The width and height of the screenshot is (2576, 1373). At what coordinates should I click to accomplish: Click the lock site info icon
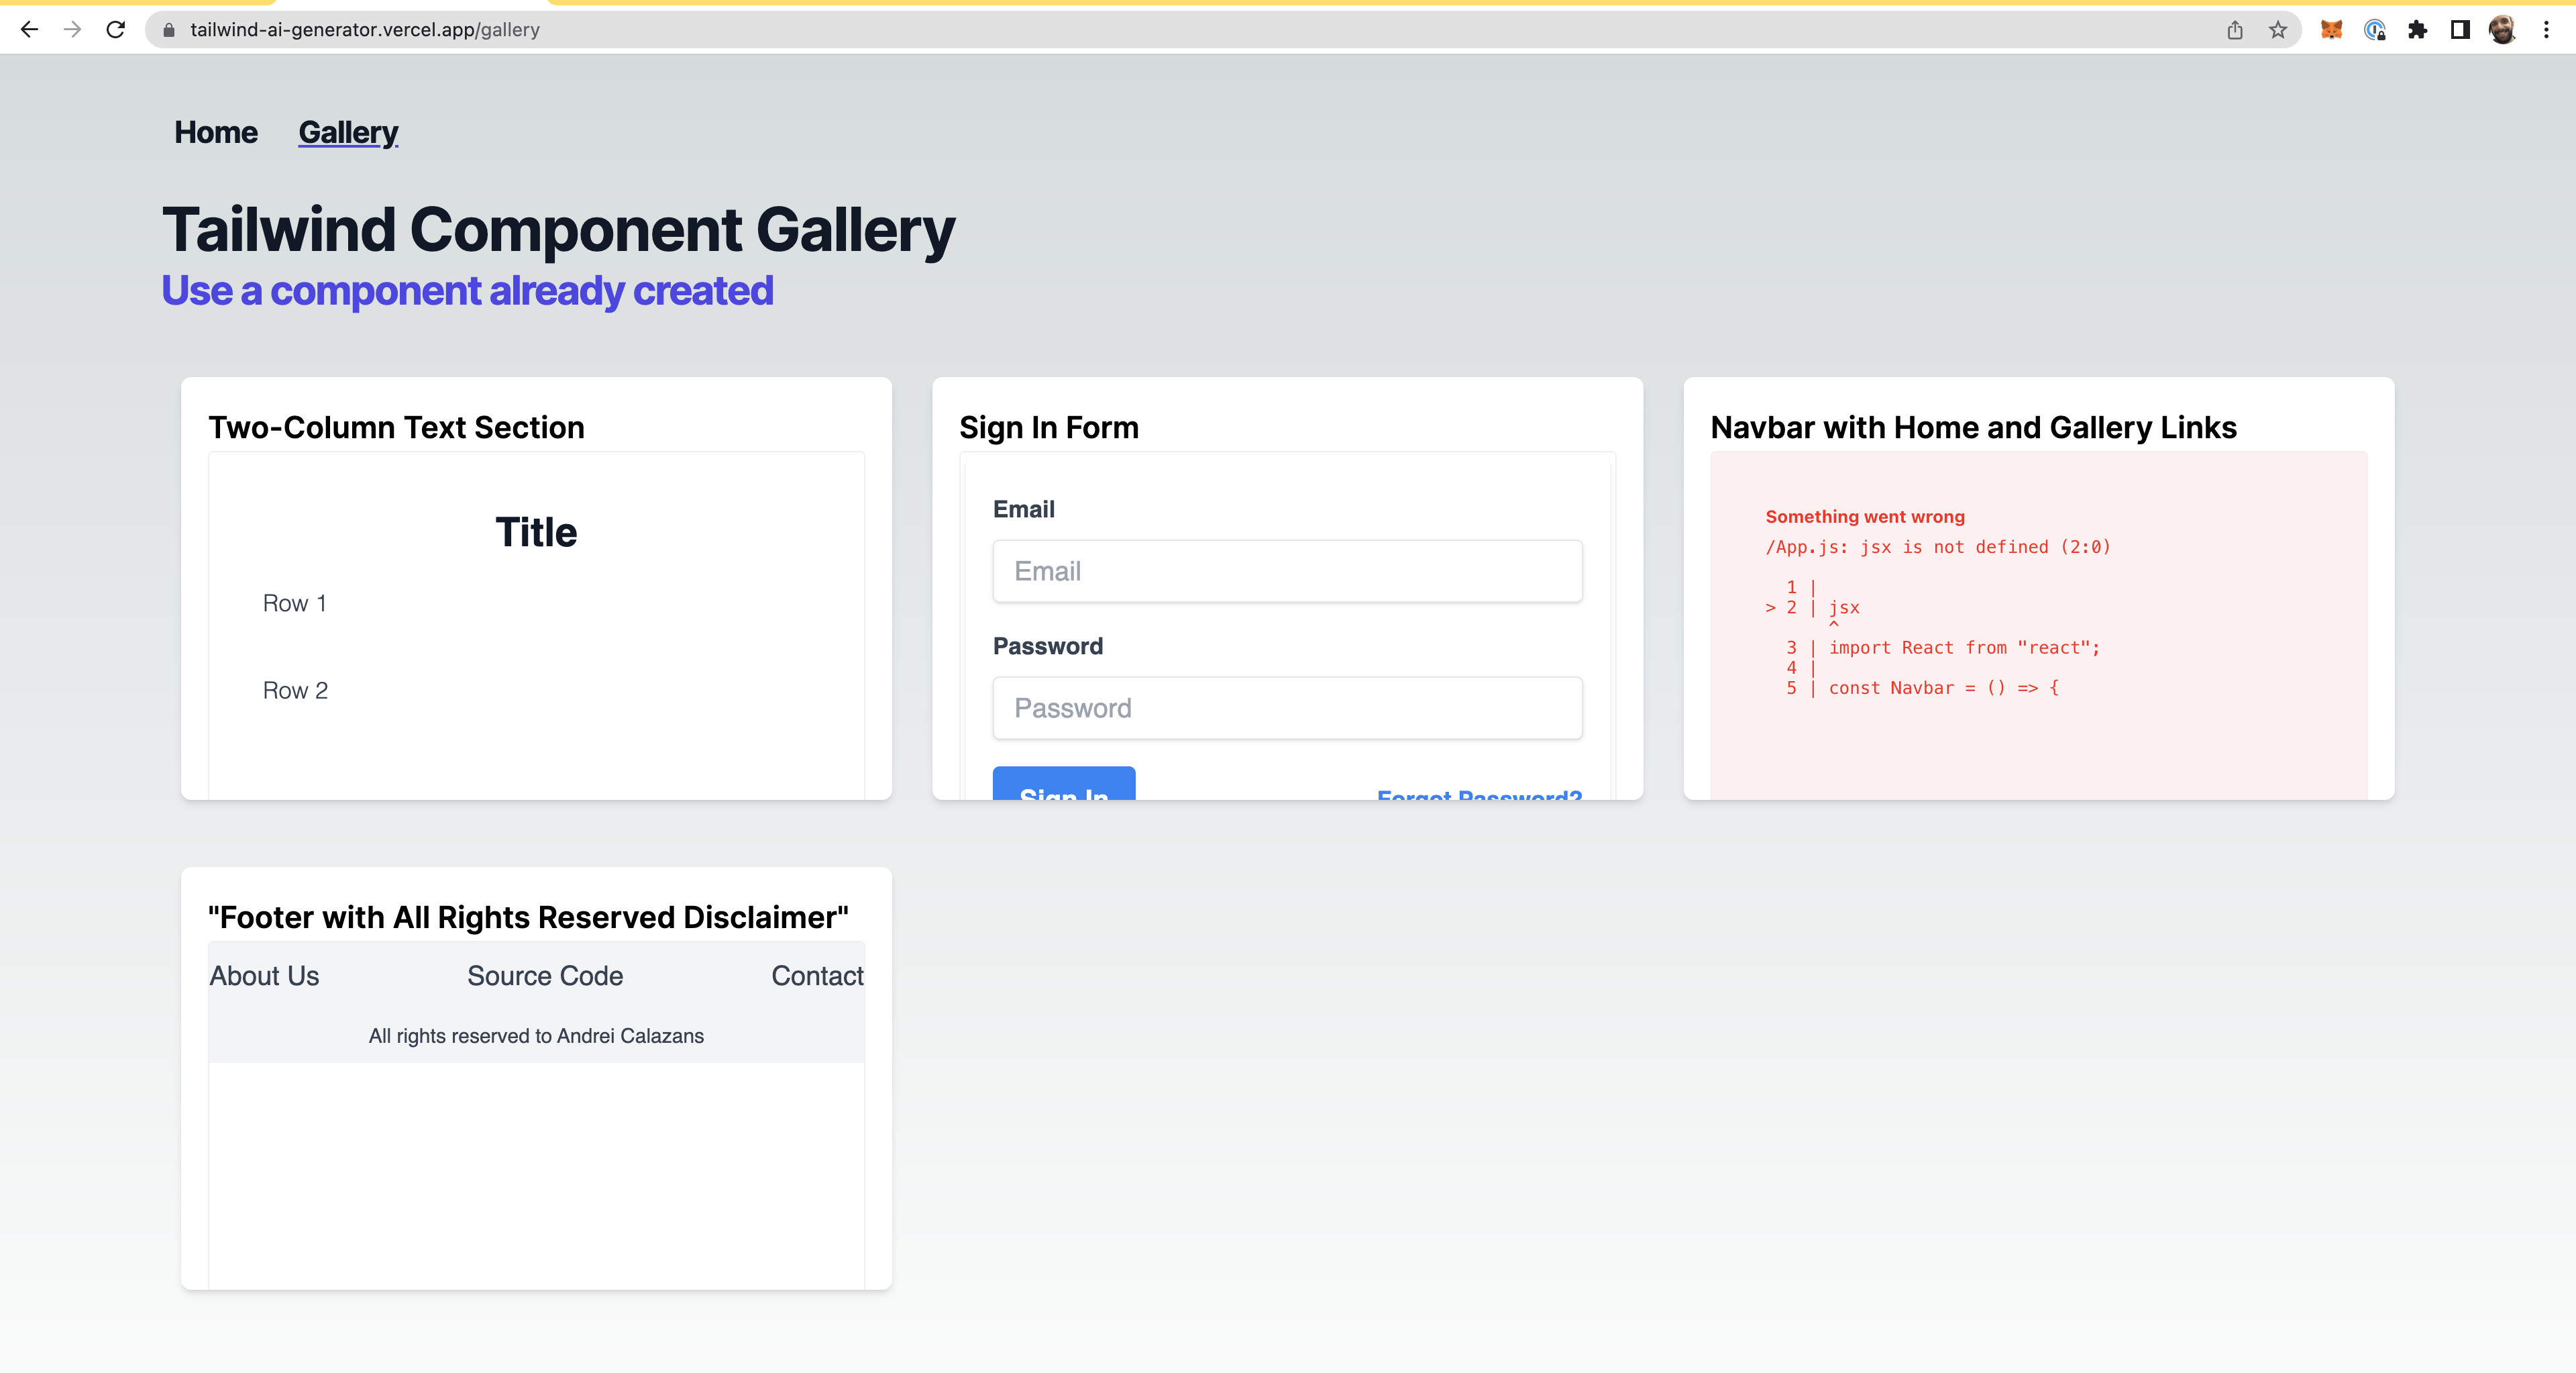click(x=169, y=30)
